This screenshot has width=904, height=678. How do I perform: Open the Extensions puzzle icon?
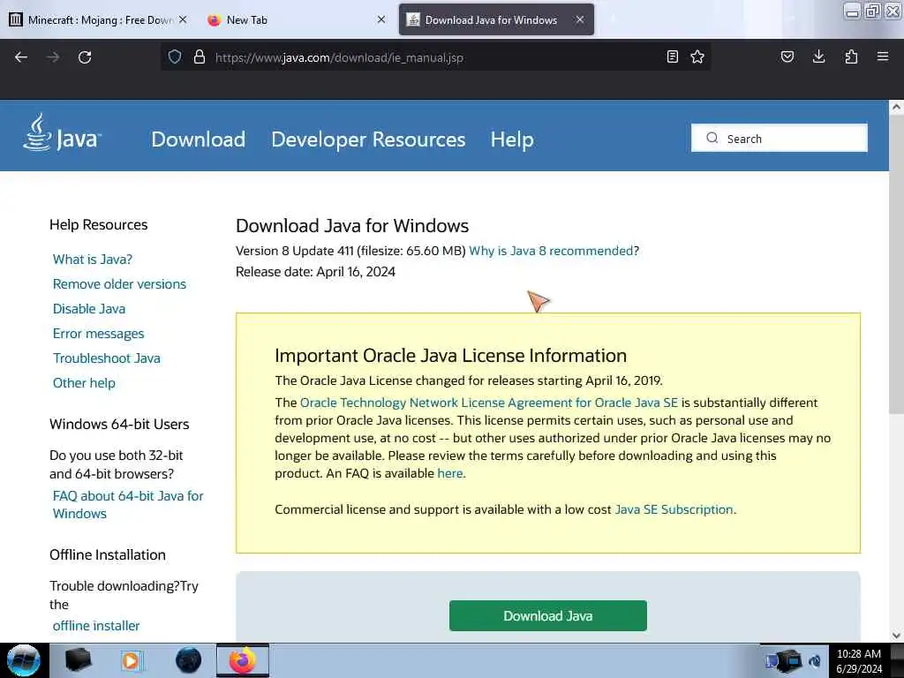coord(851,57)
